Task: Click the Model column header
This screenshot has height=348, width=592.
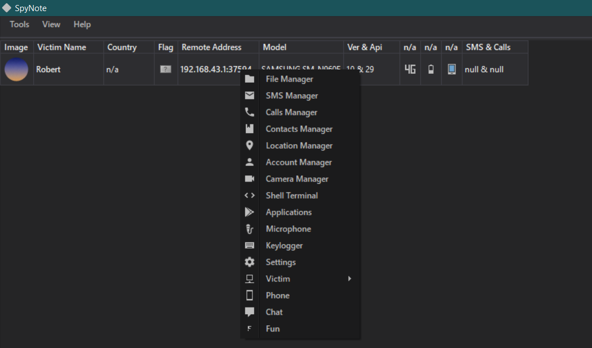Action: click(301, 47)
